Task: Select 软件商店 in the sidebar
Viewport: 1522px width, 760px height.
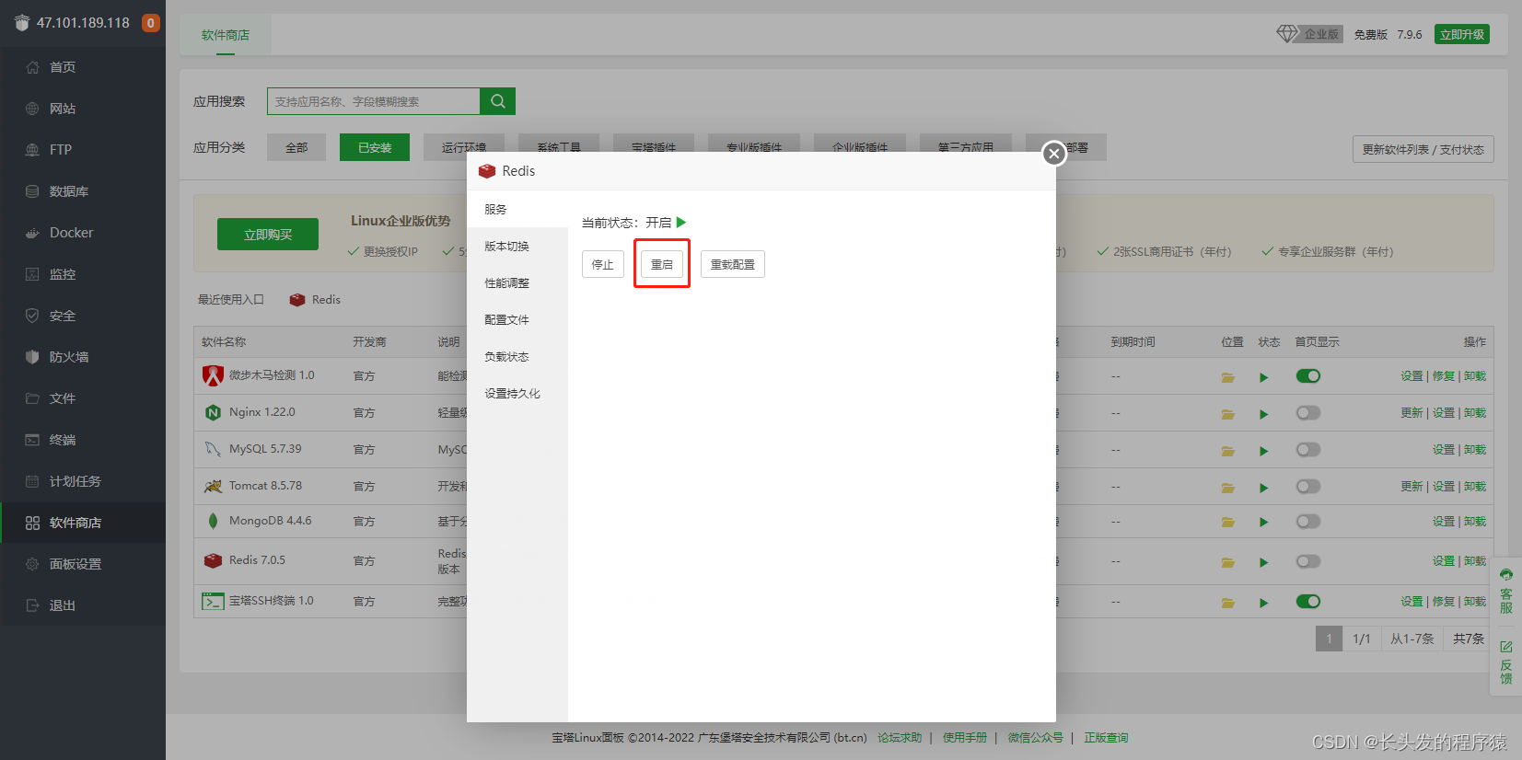Action: click(x=83, y=523)
